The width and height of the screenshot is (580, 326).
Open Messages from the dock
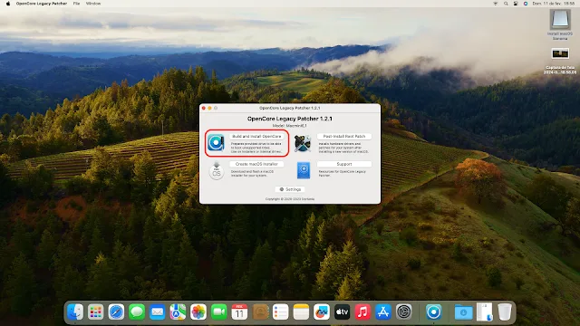(x=137, y=312)
